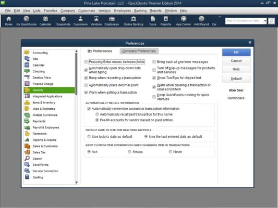Toggle Automatically open drop-down lists when typing

tap(86, 70)
